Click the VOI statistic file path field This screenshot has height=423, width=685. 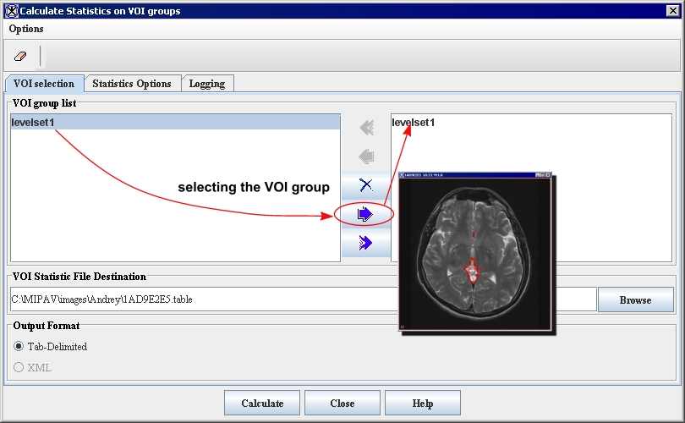point(203,300)
